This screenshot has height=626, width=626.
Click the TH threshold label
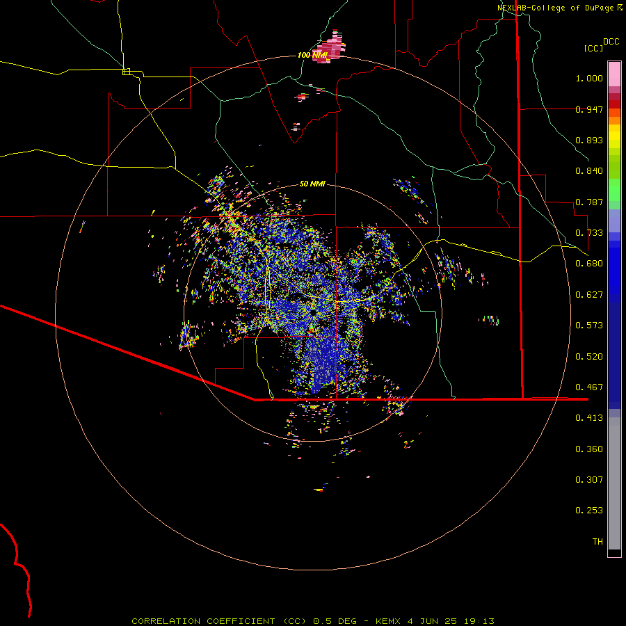[x=597, y=542]
